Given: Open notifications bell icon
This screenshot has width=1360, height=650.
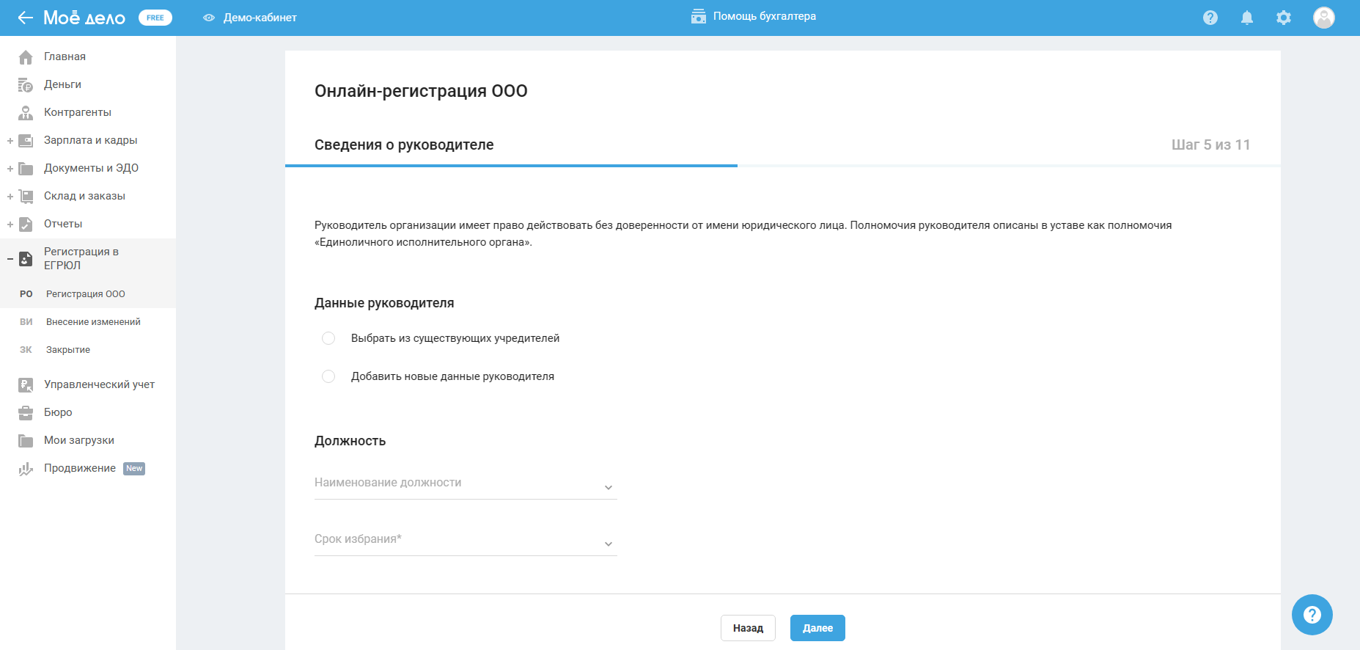Looking at the screenshot, I should point(1246,18).
